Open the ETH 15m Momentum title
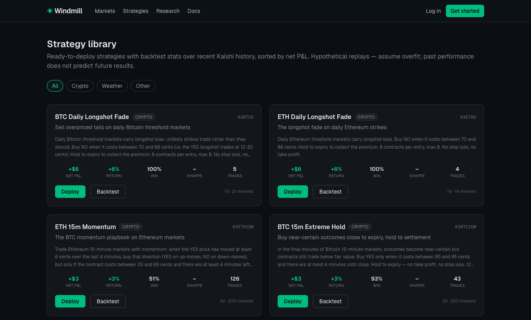Image resolution: width=531 pixels, height=320 pixels. [86, 227]
